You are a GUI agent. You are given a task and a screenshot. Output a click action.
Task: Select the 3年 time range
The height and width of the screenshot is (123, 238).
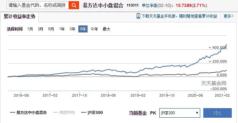[72, 29]
